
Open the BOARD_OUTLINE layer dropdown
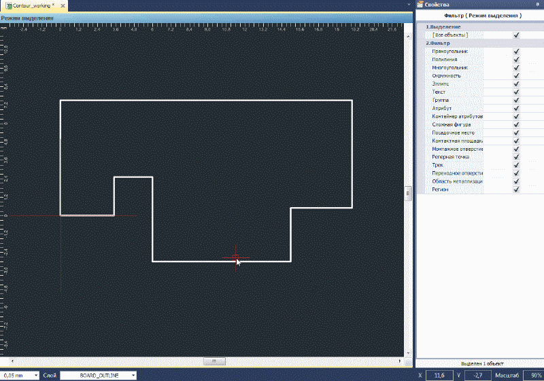133,375
